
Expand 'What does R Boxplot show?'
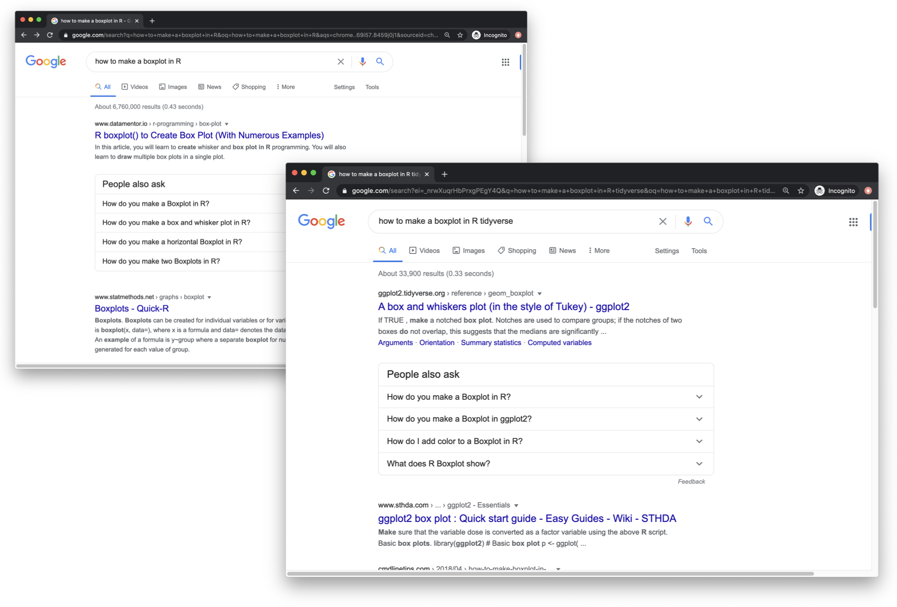[699, 464]
